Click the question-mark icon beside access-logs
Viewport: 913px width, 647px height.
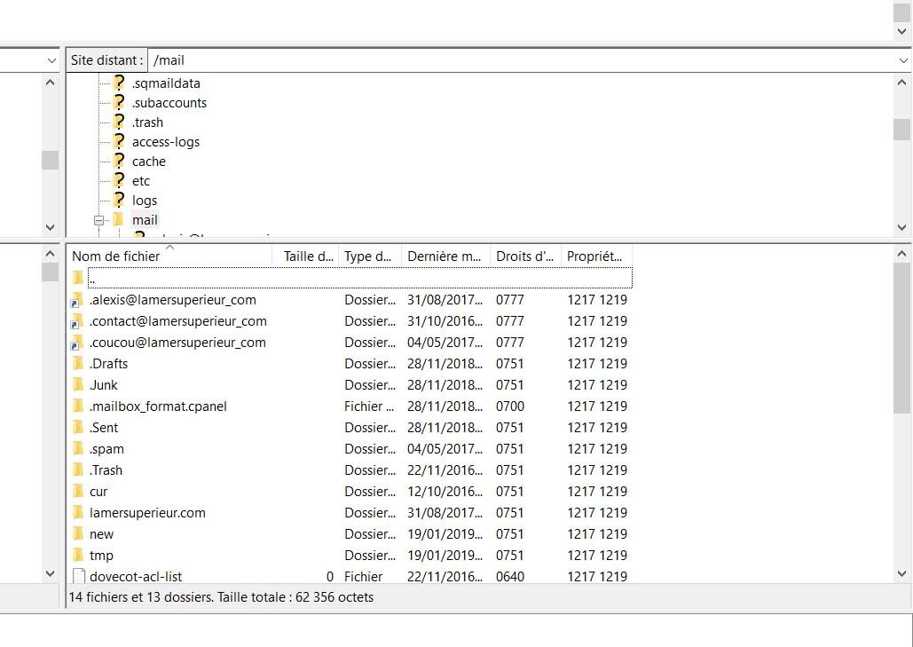point(119,141)
